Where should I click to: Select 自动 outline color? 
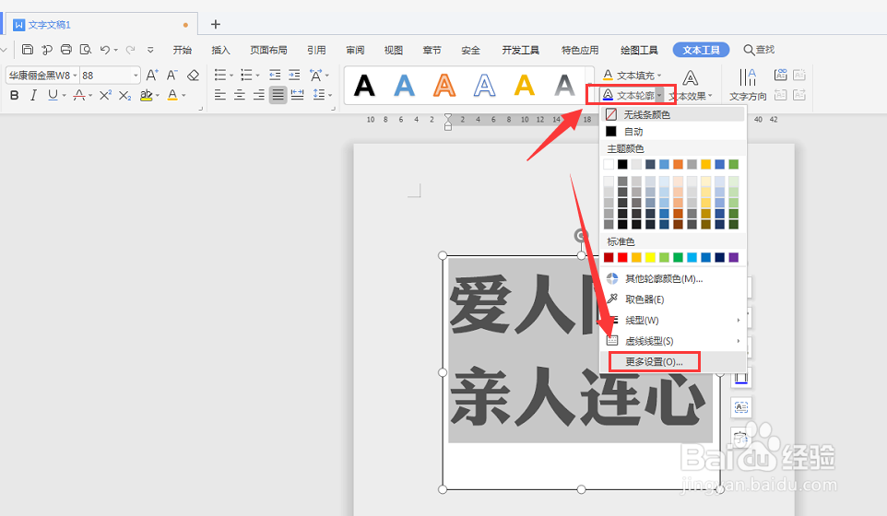pos(673,132)
